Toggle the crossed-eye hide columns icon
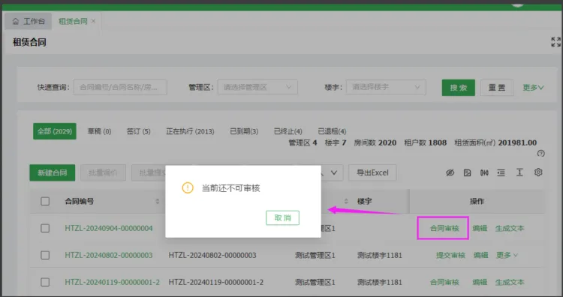Viewport: 563px width, 297px height. [450, 173]
